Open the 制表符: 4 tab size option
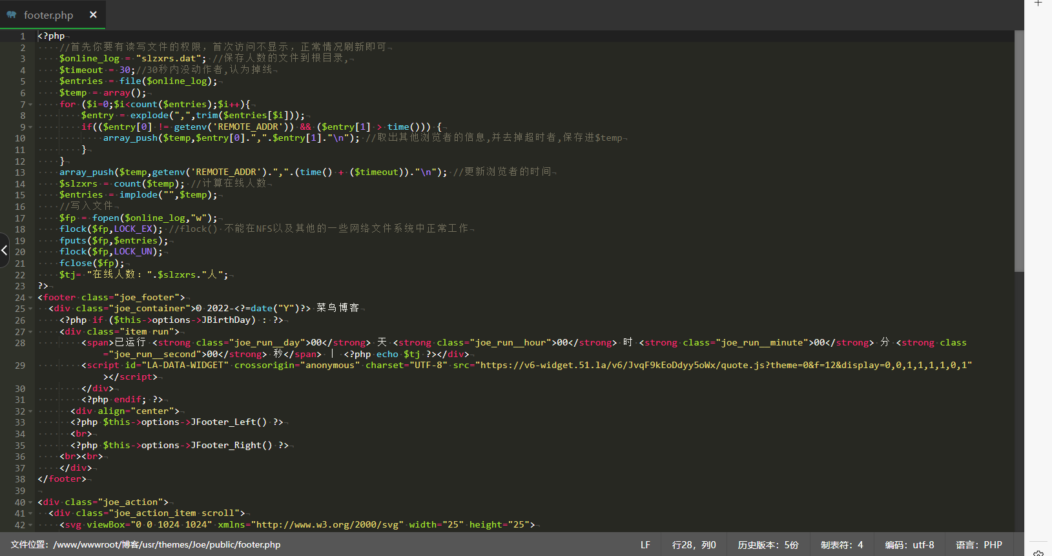 [x=841, y=545]
